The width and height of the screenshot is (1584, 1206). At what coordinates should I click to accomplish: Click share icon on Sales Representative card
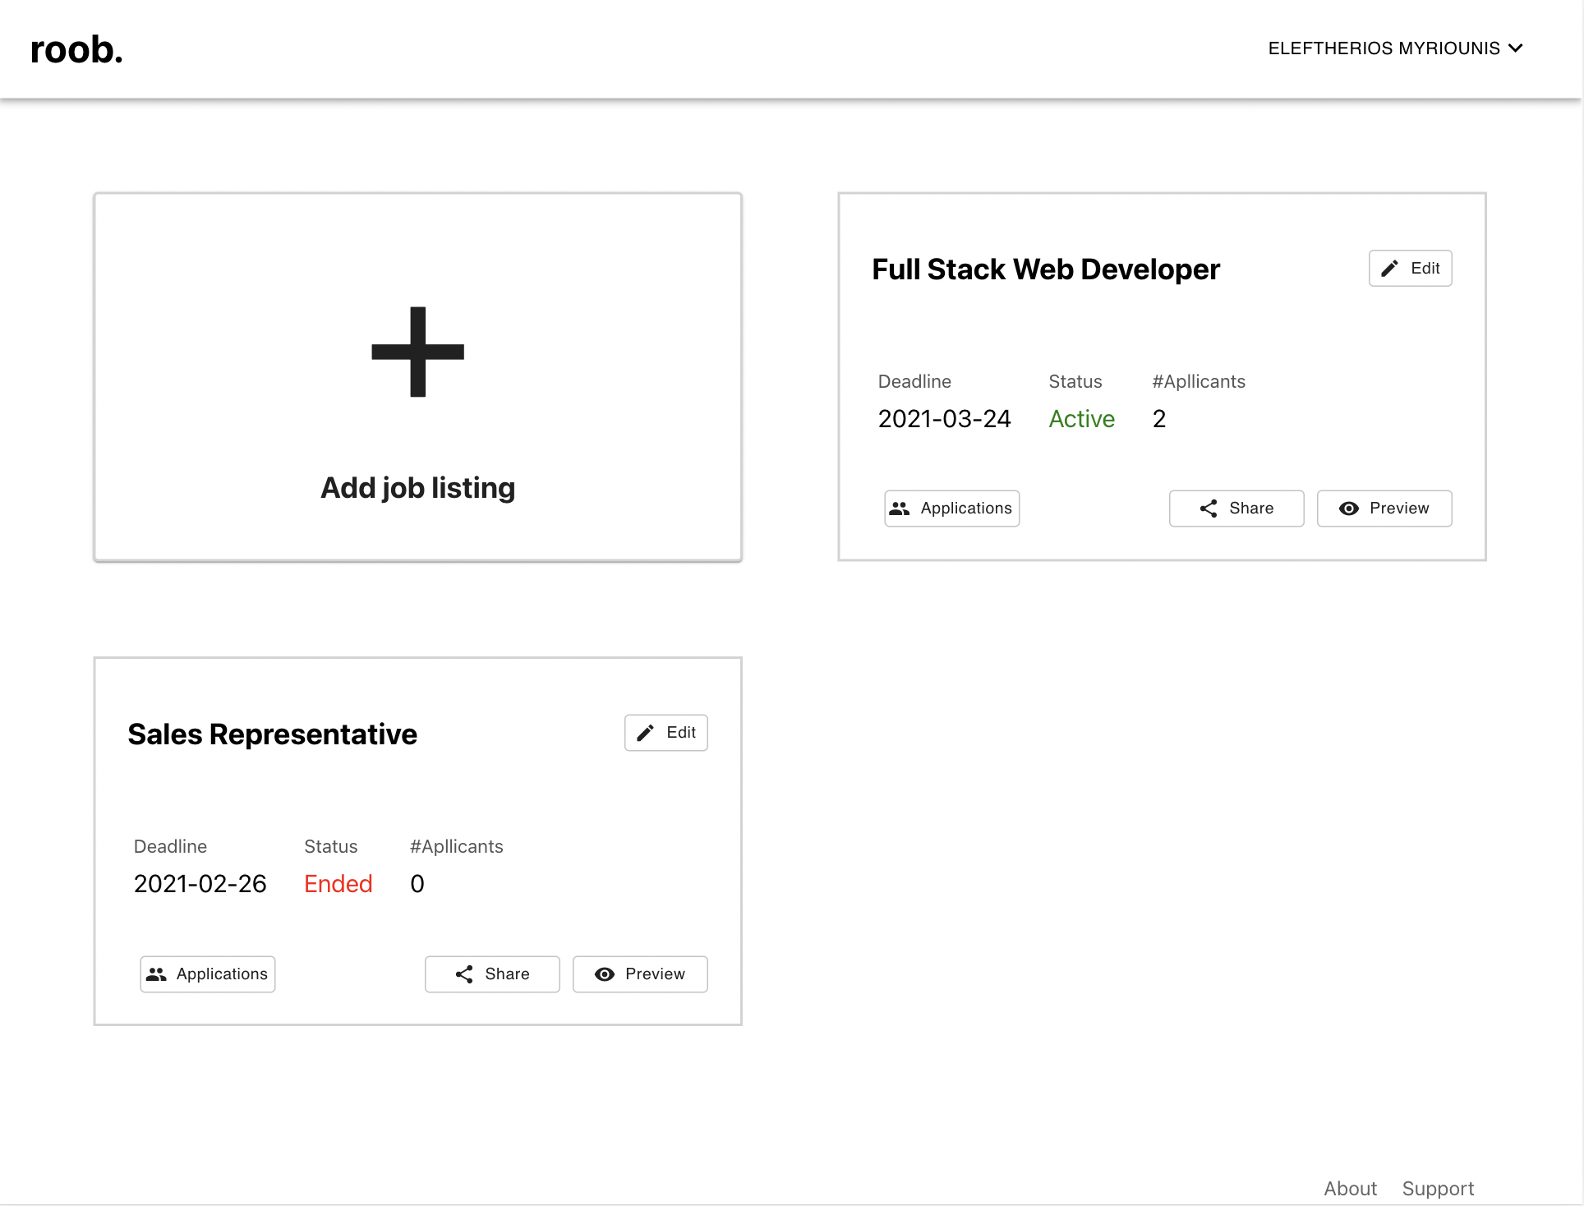tap(464, 974)
